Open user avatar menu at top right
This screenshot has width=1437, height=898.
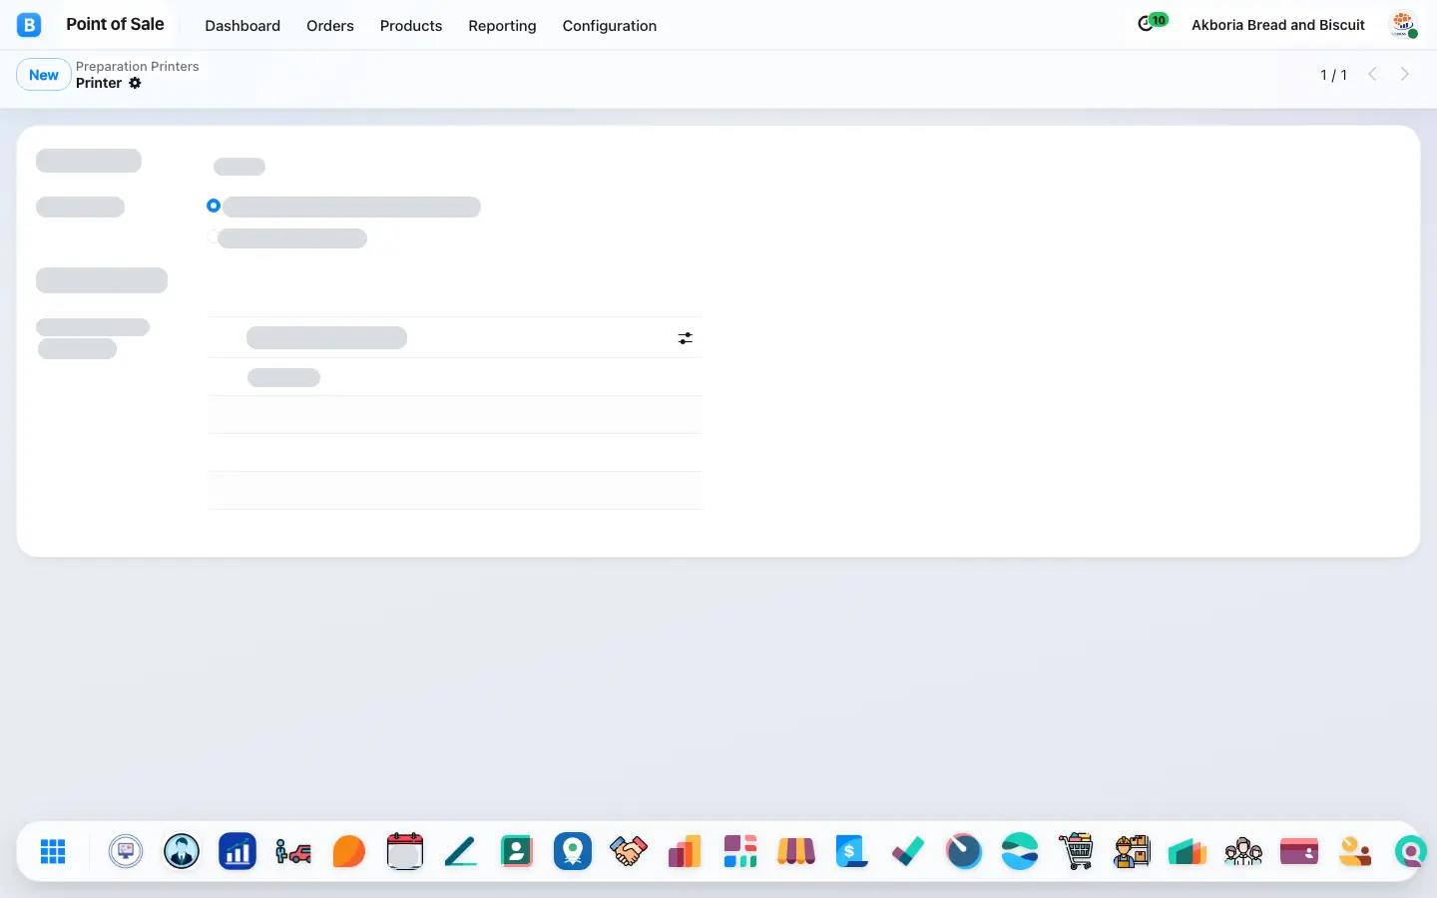(x=1404, y=25)
